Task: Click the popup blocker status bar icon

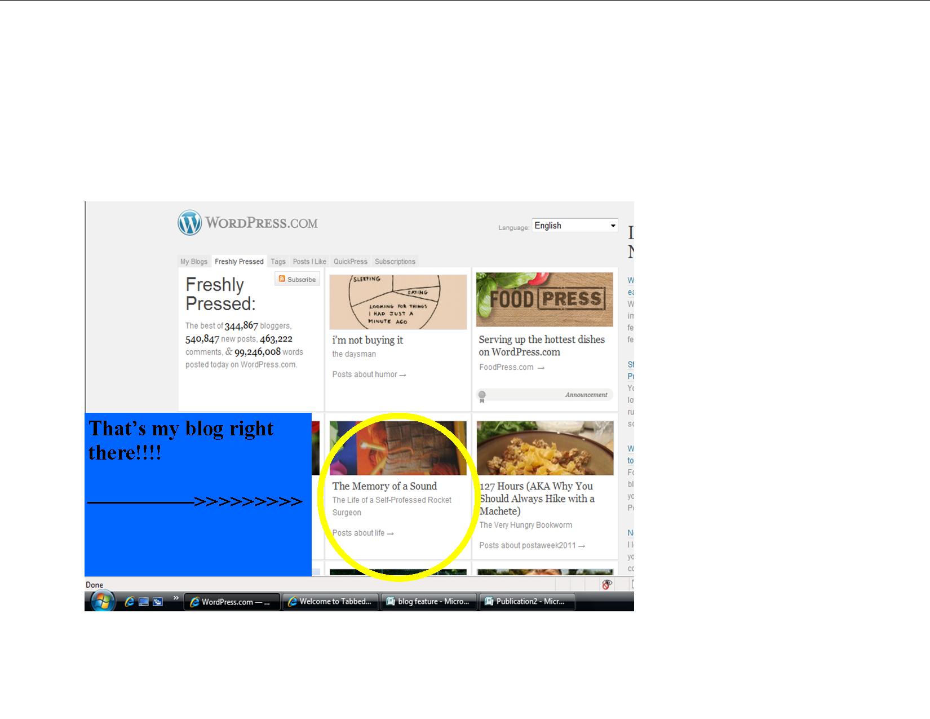Action: pyautogui.click(x=606, y=584)
